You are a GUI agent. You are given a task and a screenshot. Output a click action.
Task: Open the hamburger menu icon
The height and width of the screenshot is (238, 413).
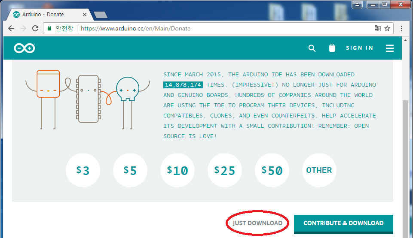coord(390,48)
